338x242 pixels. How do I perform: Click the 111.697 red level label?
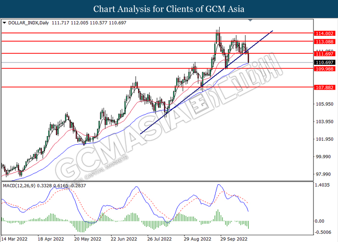pyautogui.click(x=324, y=54)
